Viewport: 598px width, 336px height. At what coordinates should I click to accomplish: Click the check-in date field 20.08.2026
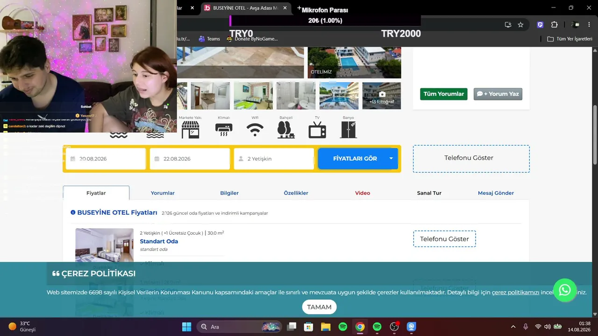click(x=106, y=159)
